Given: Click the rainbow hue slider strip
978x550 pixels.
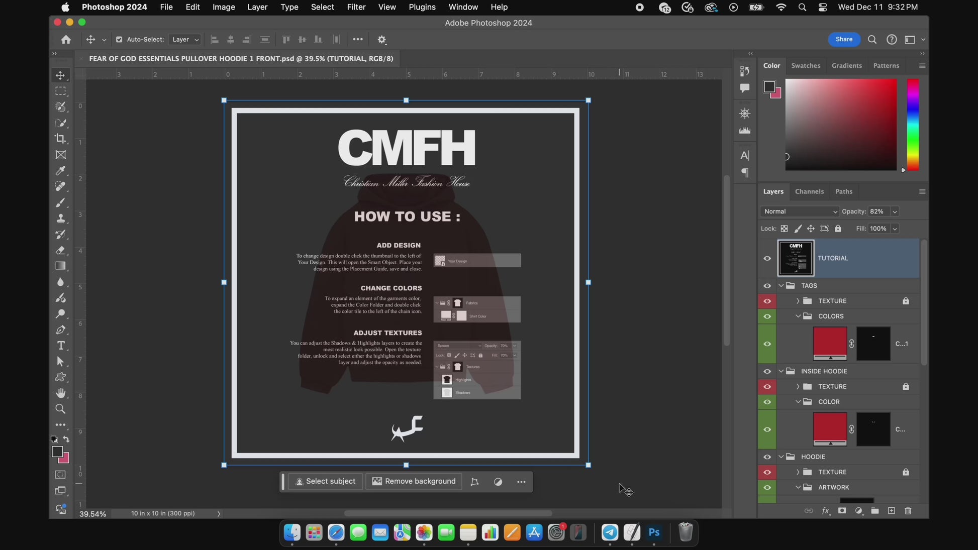Looking at the screenshot, I should click(913, 125).
